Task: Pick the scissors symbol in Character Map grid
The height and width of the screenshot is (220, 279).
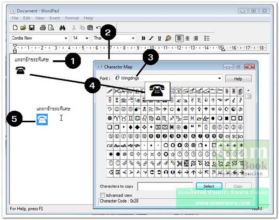Action: pos(117,91)
